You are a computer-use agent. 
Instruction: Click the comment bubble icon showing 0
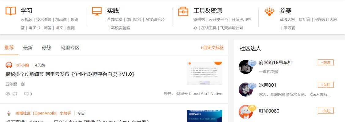(x=26, y=94)
